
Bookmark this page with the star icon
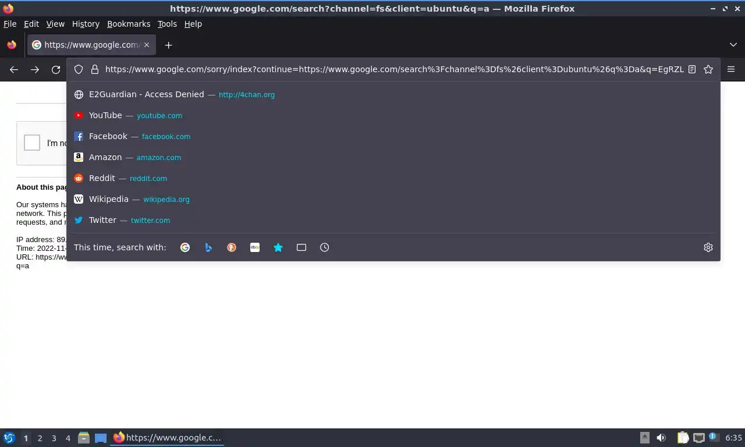click(x=708, y=69)
